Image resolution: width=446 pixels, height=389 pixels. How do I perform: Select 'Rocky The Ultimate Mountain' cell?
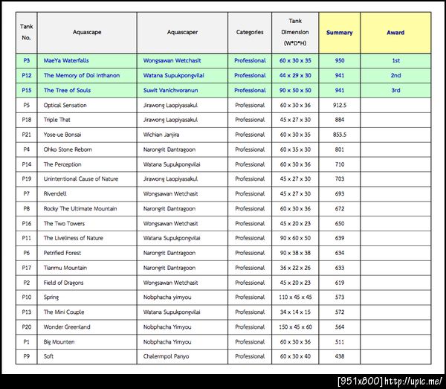pyautogui.click(x=87, y=208)
